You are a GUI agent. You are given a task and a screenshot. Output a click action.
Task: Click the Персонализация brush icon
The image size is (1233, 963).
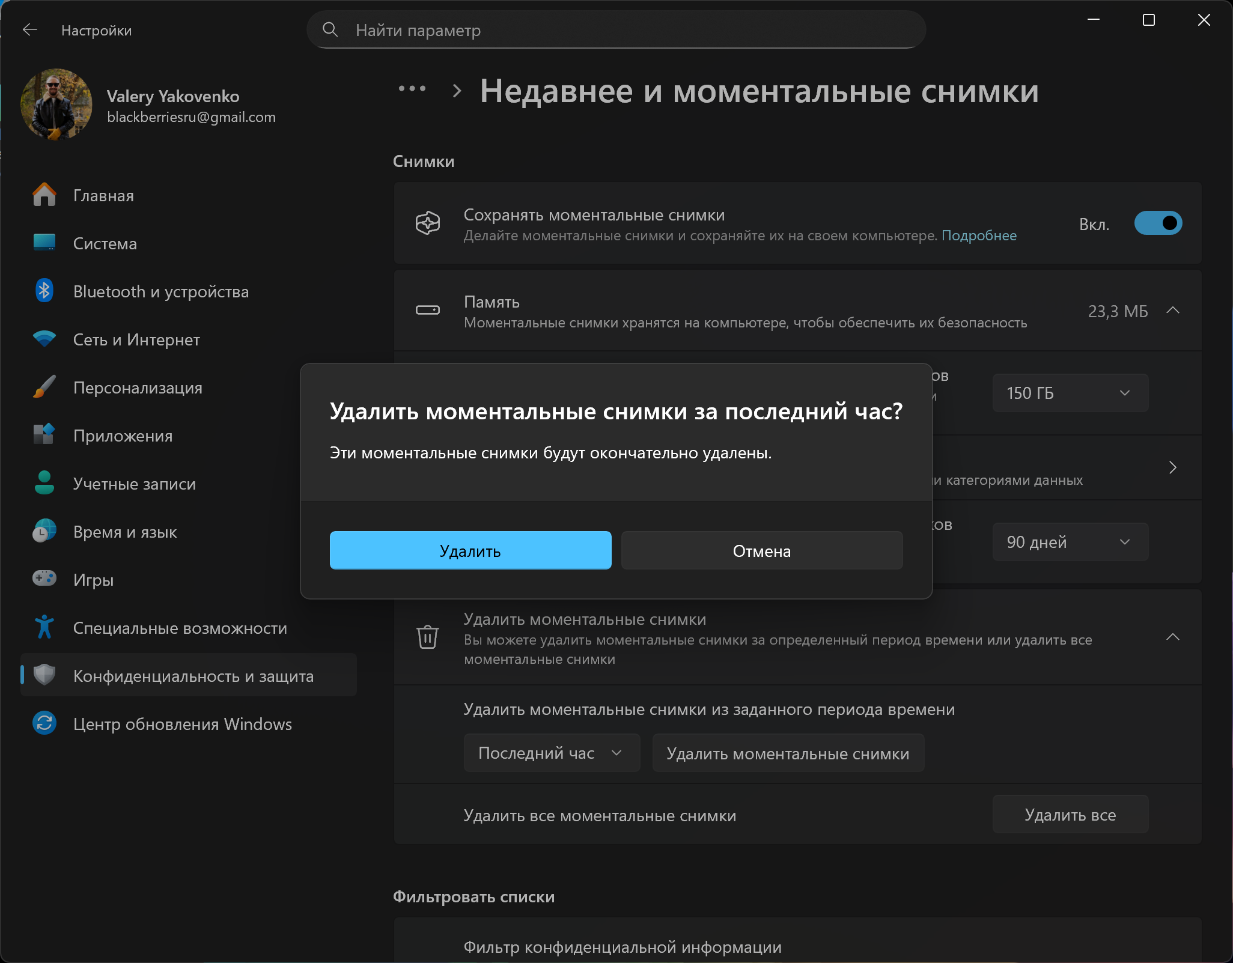[44, 387]
